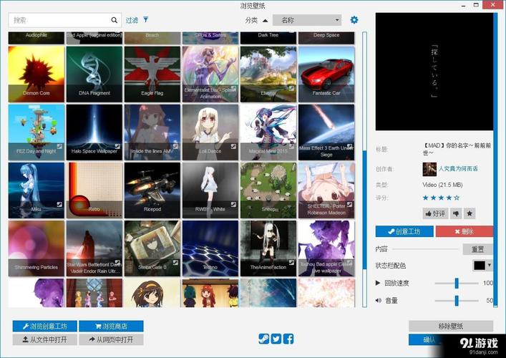Click the 过滤 filter link
This screenshot has height=358, width=506.
(132, 20)
